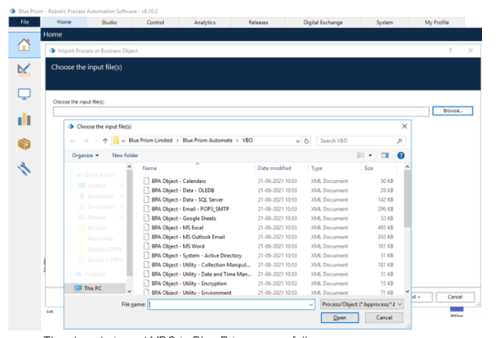Screen dimensions: 501x338
Task: Open the Control monitor icon in the sidebar
Action: click(24, 94)
